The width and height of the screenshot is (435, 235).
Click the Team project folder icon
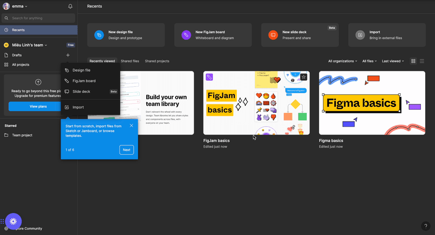6,135
